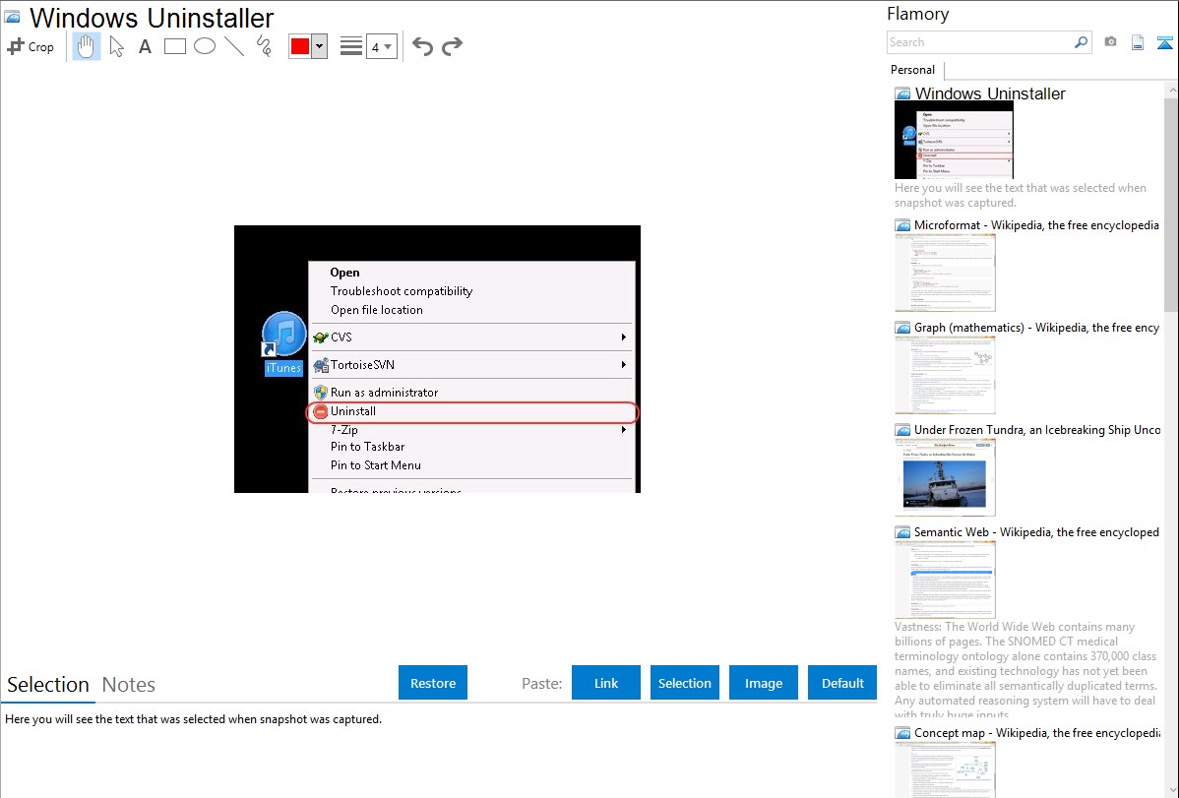1179x798 pixels.
Task: Click Pin to Start Menu entry
Action: (x=376, y=465)
